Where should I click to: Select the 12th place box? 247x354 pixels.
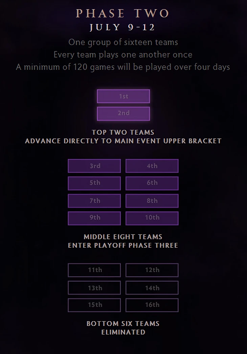pos(152,270)
